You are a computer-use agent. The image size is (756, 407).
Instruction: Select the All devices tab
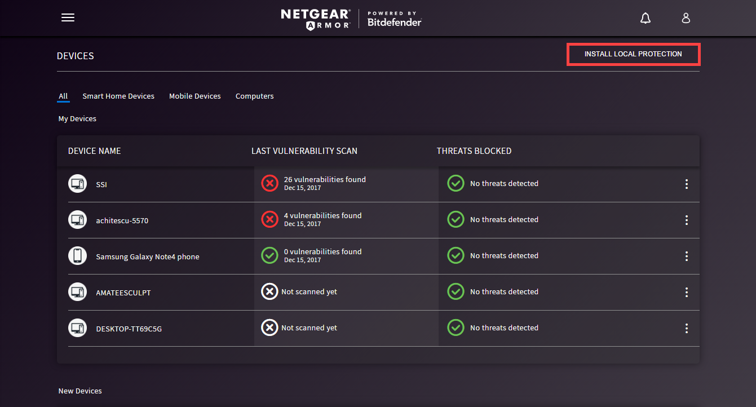click(x=63, y=96)
